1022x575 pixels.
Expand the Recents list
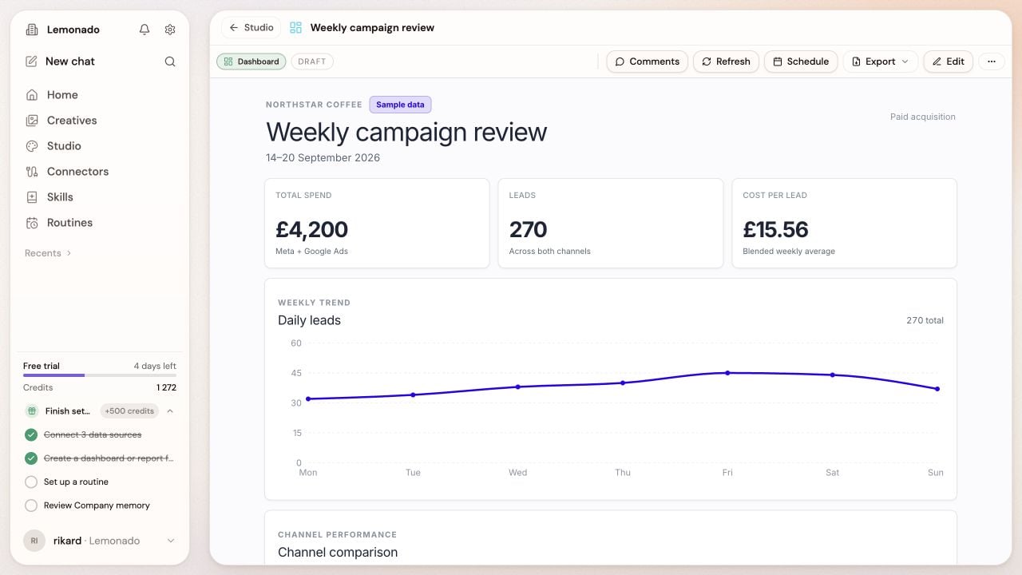[x=48, y=253]
